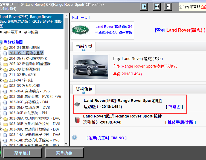Click the folder icon for 204-04 车轮和轮胎
The height and width of the screenshot is (160, 206).
[x=5, y=48]
